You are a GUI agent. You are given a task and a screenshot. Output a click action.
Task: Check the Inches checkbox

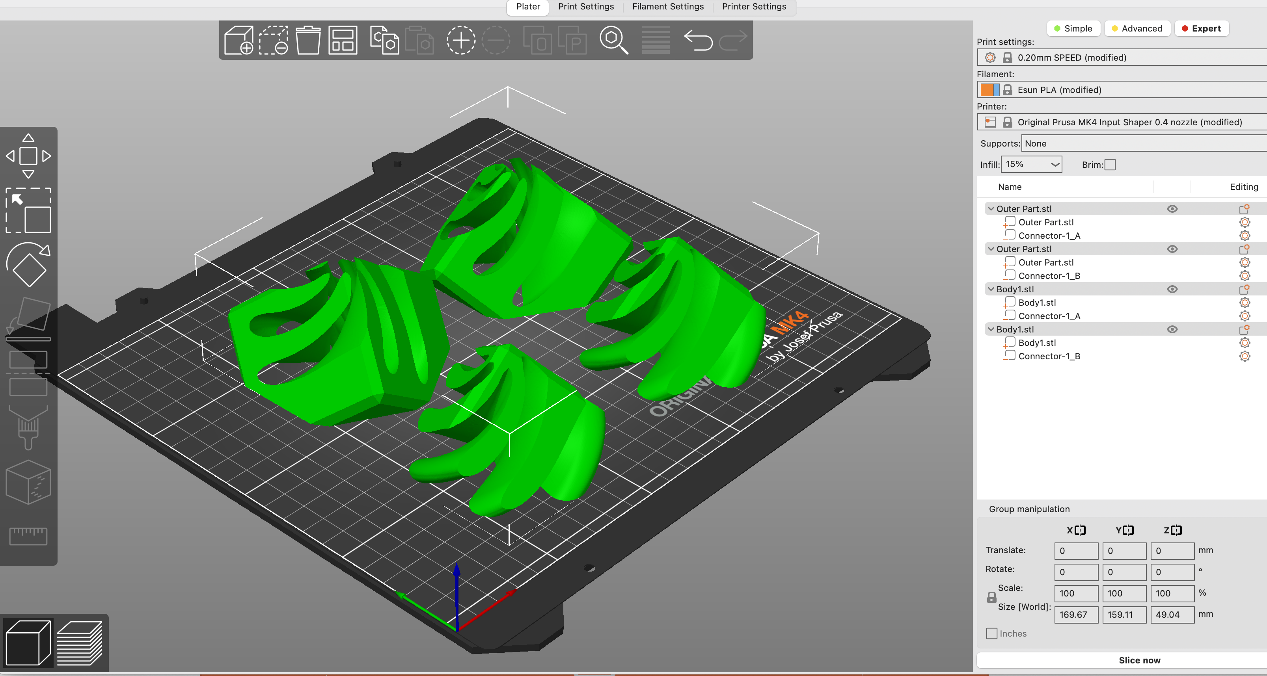pos(991,633)
